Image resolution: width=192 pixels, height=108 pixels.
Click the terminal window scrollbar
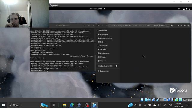95,63
